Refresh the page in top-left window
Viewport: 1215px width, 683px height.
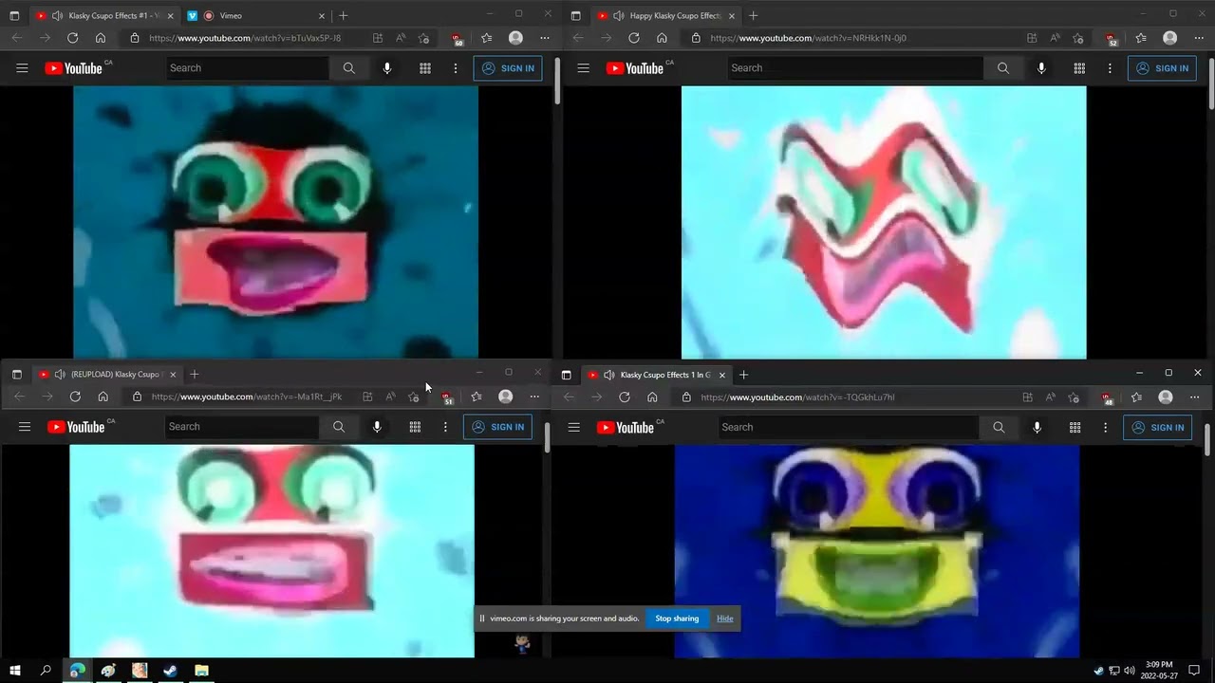72,38
